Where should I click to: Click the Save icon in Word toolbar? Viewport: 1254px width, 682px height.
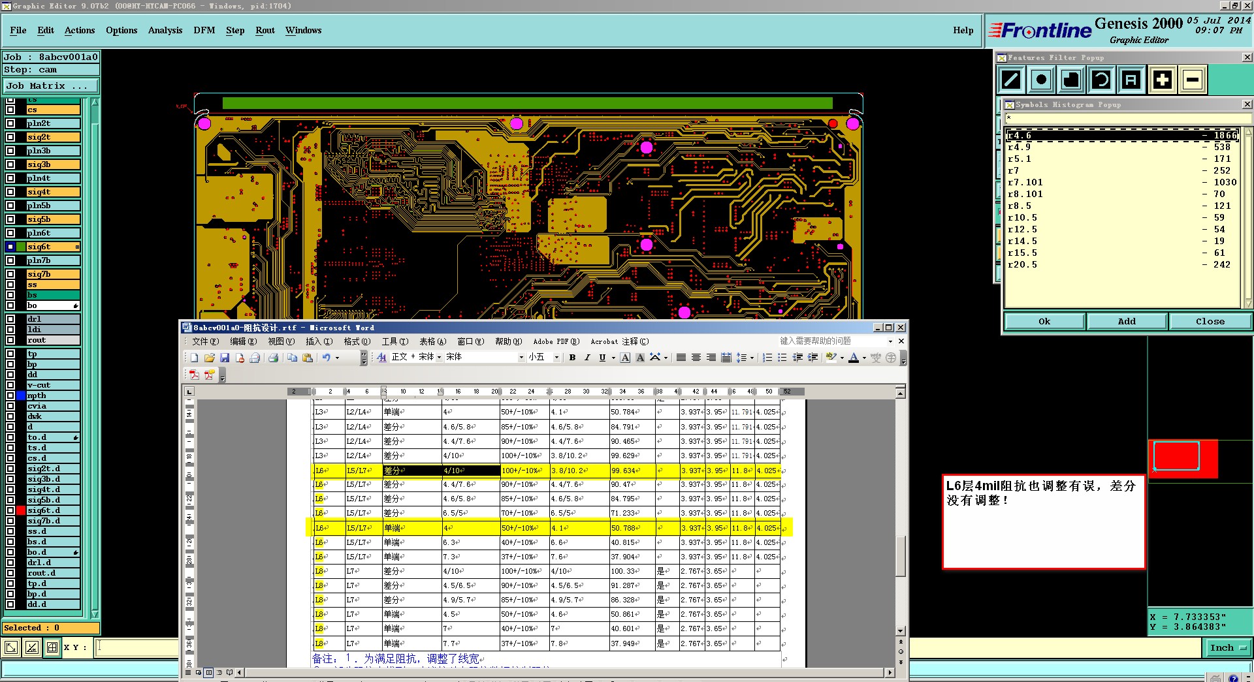225,358
